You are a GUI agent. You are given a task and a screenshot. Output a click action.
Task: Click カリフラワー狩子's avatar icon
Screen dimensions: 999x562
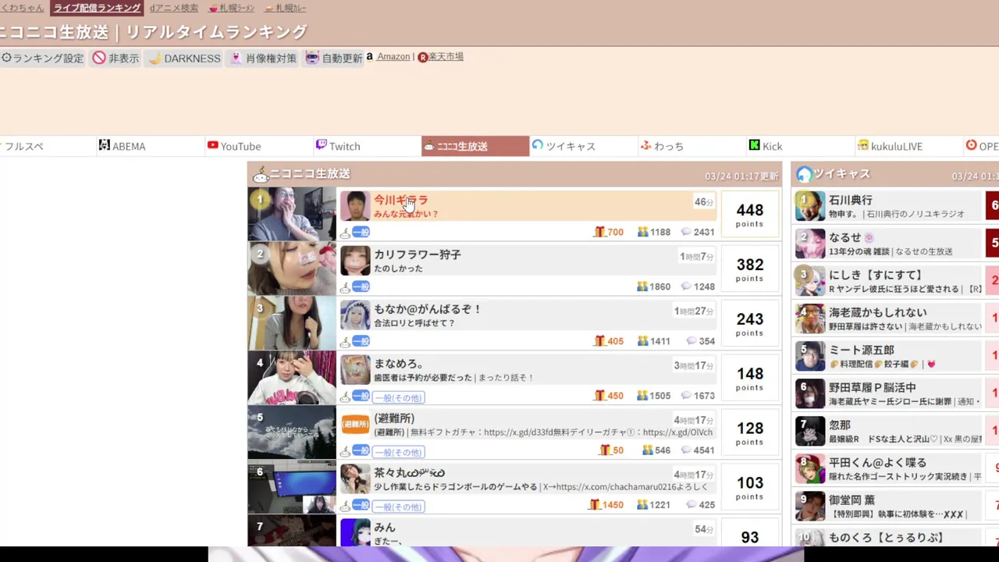click(355, 261)
